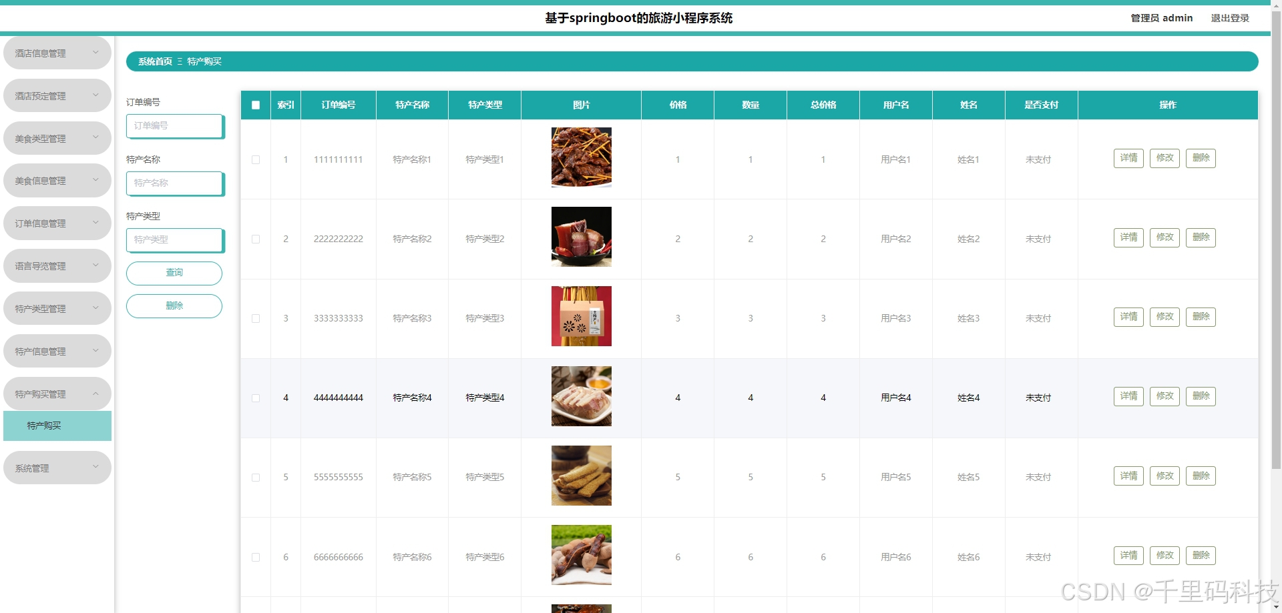Viewport: 1282px width, 613px height.
Task: Open the 特产购买 submenu item
Action: point(57,426)
